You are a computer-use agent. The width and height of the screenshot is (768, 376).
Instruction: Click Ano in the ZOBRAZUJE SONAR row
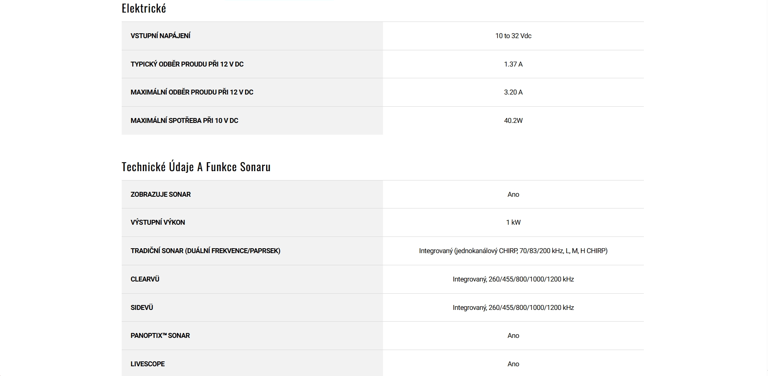pos(513,194)
